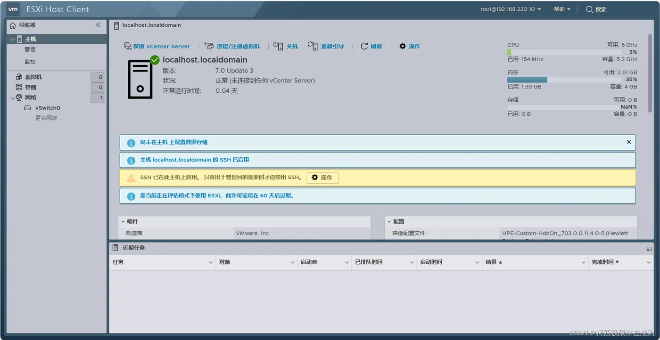Viewport: 660px width, 340px height.
Task: Collapse the 配置 configuration section
Action: pos(389,221)
